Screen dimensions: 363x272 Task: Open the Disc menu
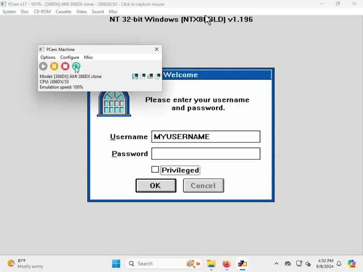coord(24,12)
